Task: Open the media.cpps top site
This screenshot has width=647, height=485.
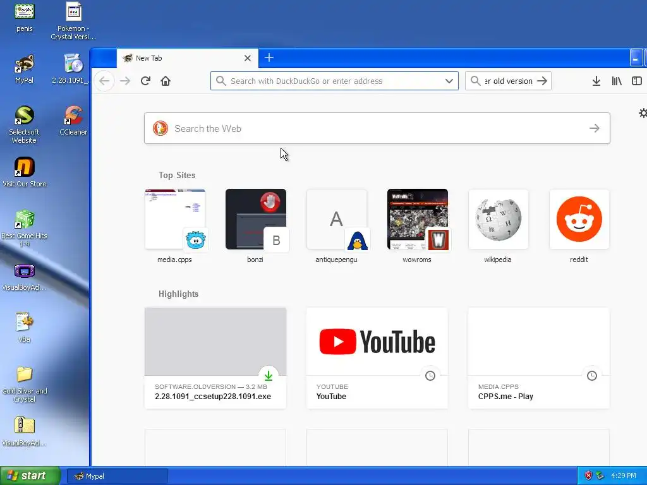Action: pos(175,226)
